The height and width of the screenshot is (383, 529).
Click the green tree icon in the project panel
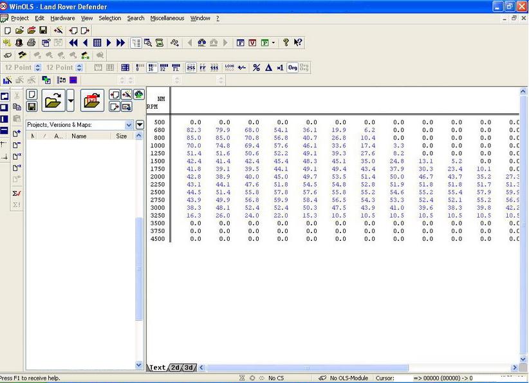(138, 95)
